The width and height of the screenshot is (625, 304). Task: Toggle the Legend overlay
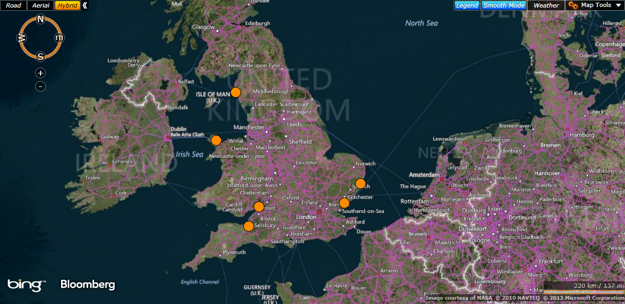pos(467,5)
